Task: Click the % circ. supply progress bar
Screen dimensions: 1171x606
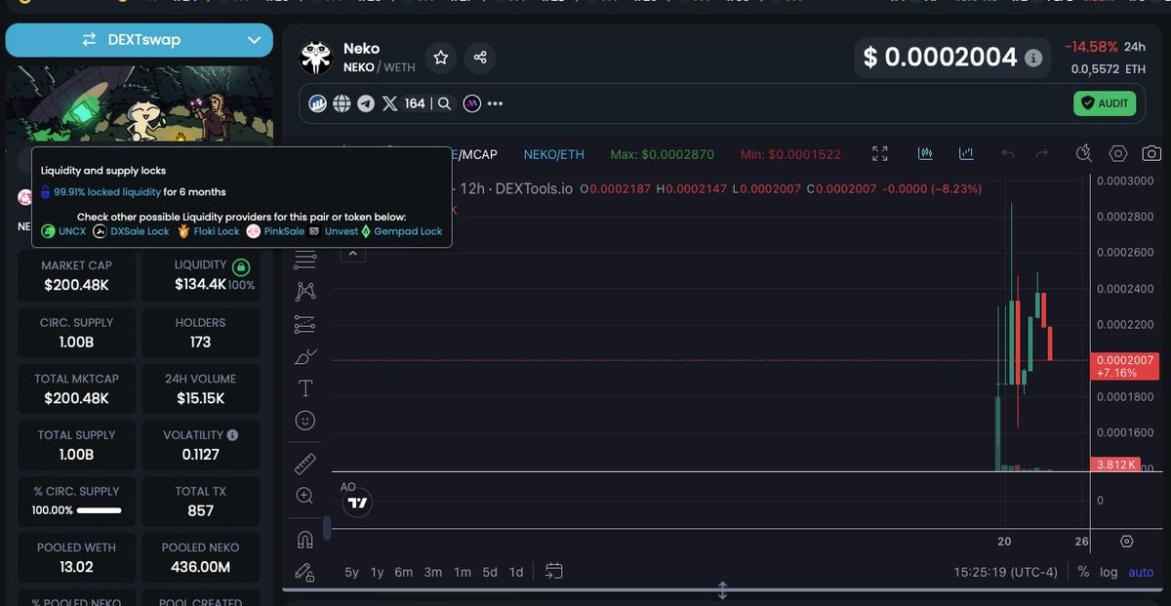Action: (x=99, y=510)
